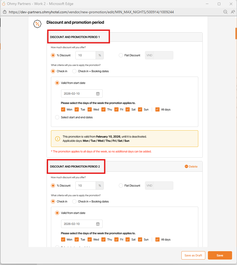Edit percent discount value in Period 2

click(86, 186)
